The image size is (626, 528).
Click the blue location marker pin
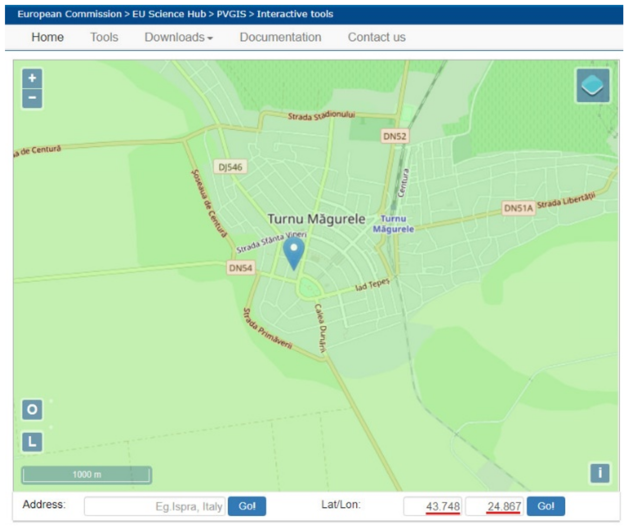tap(294, 253)
